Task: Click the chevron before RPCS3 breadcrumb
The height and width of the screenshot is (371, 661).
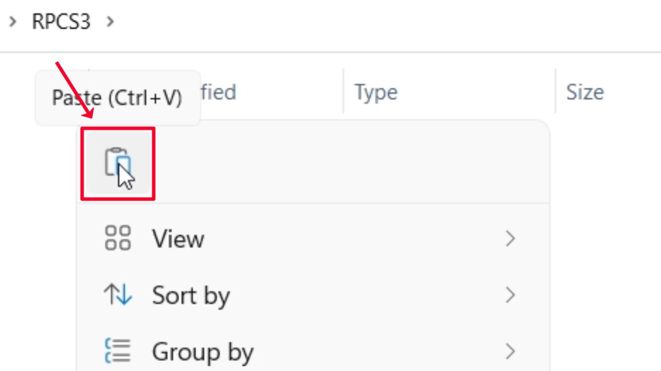Action: point(13,21)
